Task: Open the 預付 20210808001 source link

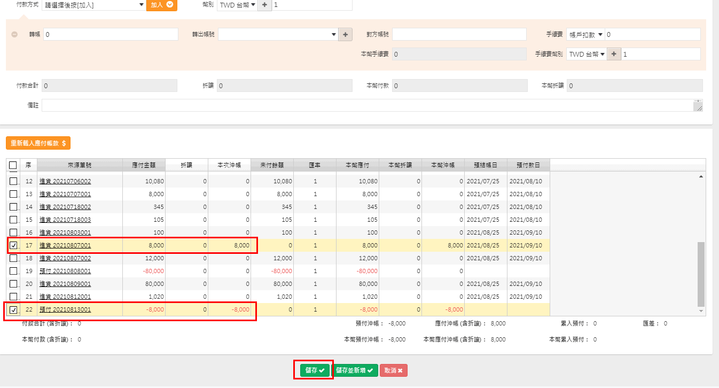Action: tap(65, 271)
